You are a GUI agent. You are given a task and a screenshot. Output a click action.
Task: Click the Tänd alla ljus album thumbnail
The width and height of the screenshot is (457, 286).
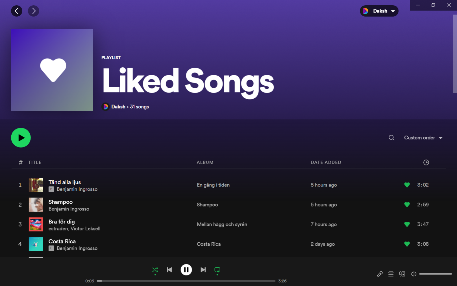pyautogui.click(x=36, y=185)
